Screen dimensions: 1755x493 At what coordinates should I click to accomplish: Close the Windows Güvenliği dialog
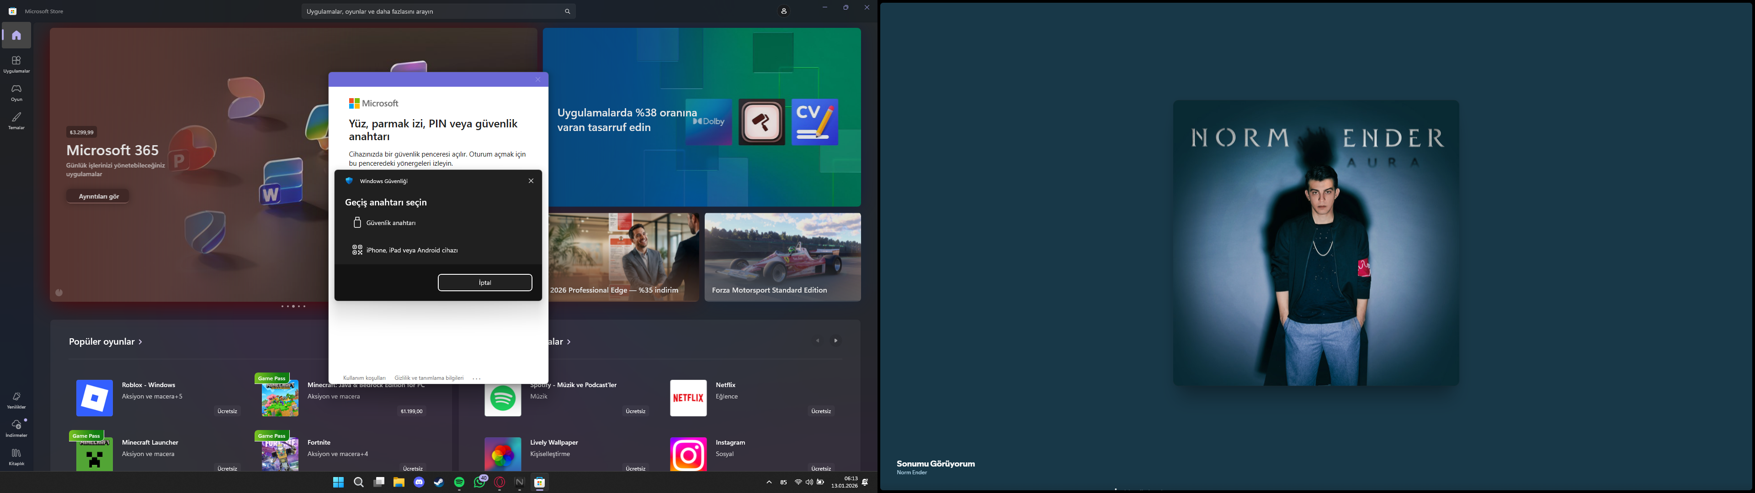point(532,181)
